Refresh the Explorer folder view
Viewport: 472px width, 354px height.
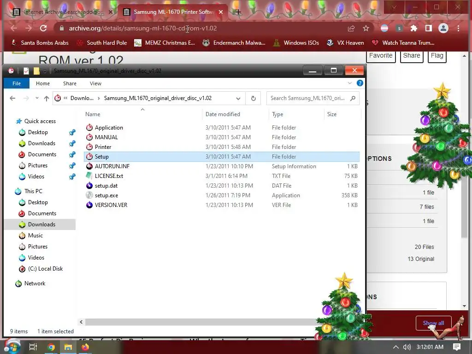pyautogui.click(x=254, y=99)
